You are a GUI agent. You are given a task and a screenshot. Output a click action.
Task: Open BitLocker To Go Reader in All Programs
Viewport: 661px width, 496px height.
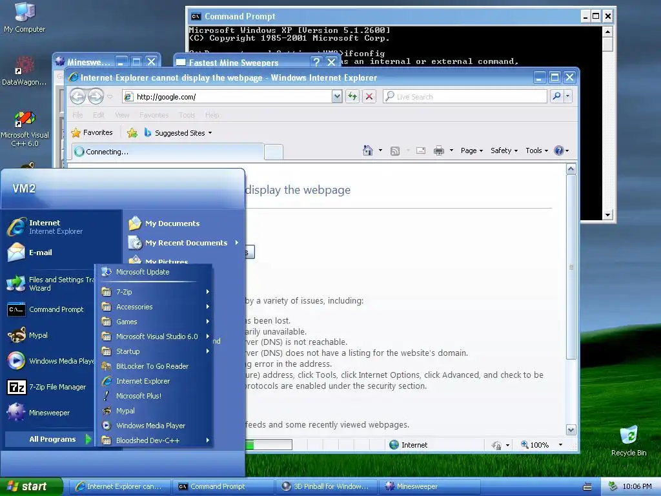pos(154,366)
